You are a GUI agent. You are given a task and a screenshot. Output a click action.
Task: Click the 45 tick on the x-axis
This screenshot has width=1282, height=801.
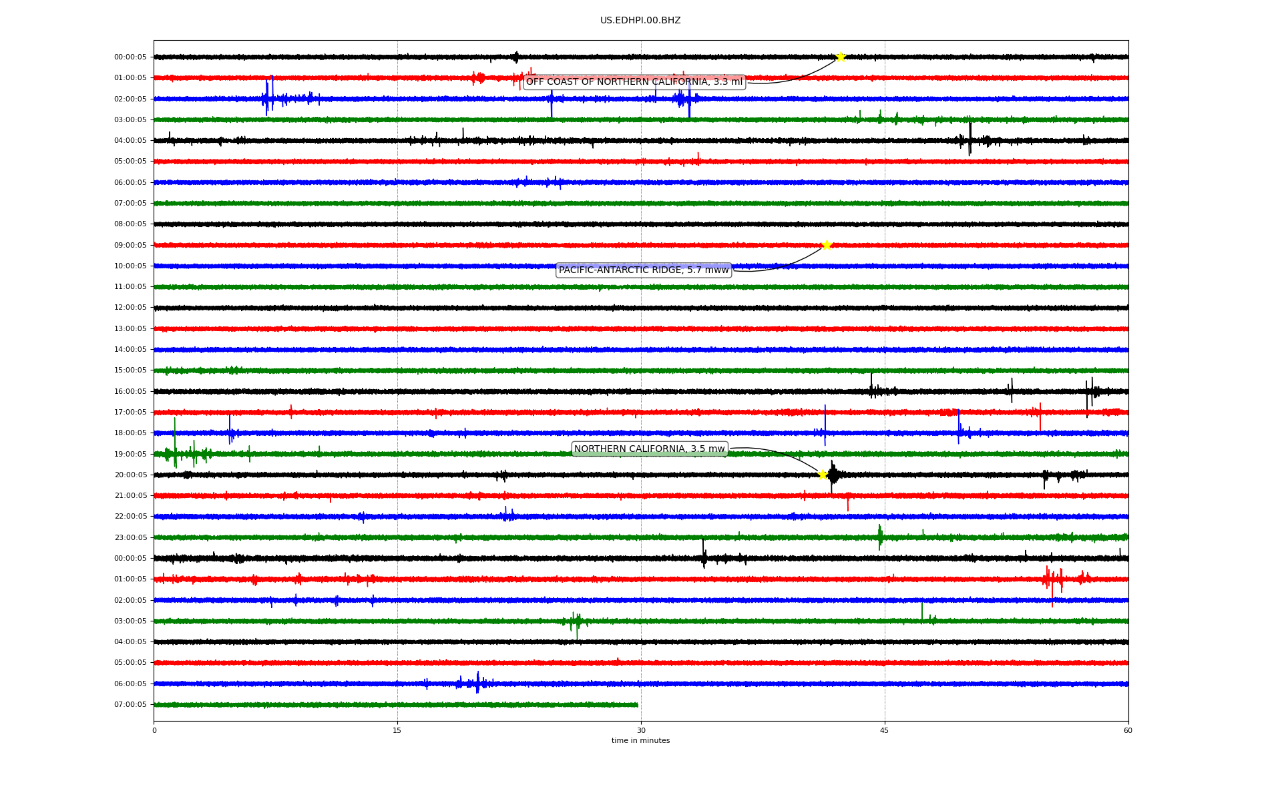[x=885, y=730]
